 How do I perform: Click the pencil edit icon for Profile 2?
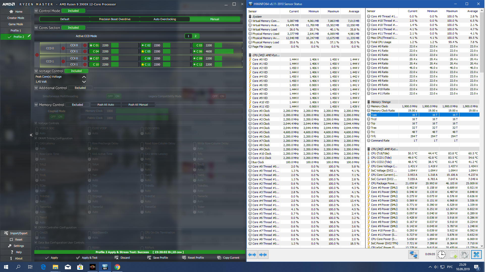point(29,36)
